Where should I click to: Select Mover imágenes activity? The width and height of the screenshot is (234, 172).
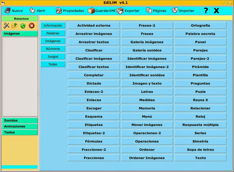tap(147, 125)
